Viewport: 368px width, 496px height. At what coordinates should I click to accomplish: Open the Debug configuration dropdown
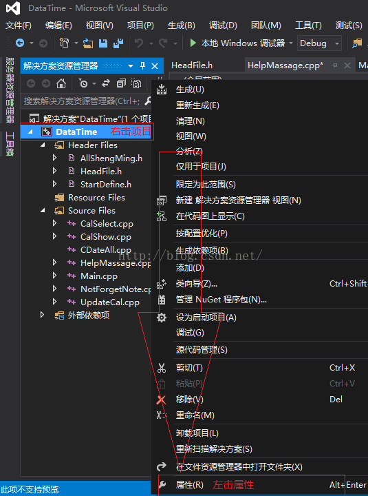319,43
